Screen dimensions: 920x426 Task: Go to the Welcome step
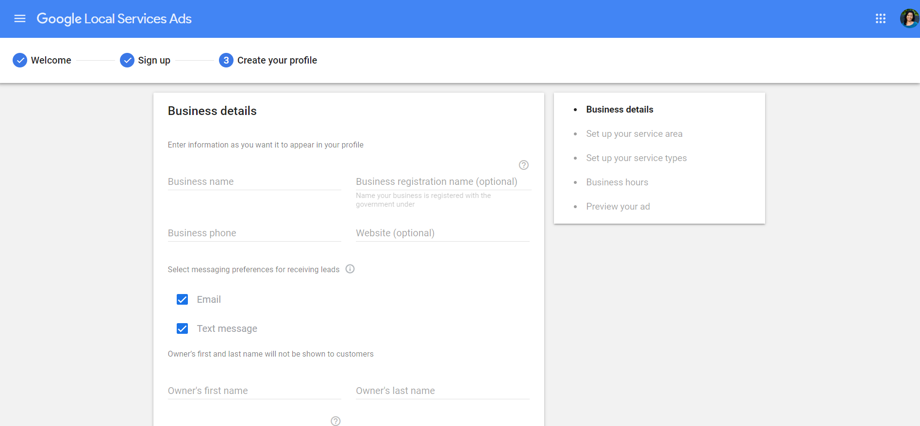(x=51, y=60)
